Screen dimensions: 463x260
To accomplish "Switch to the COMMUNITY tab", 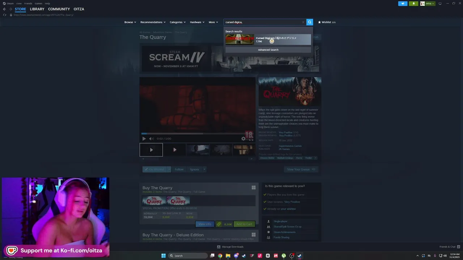I will click(59, 9).
